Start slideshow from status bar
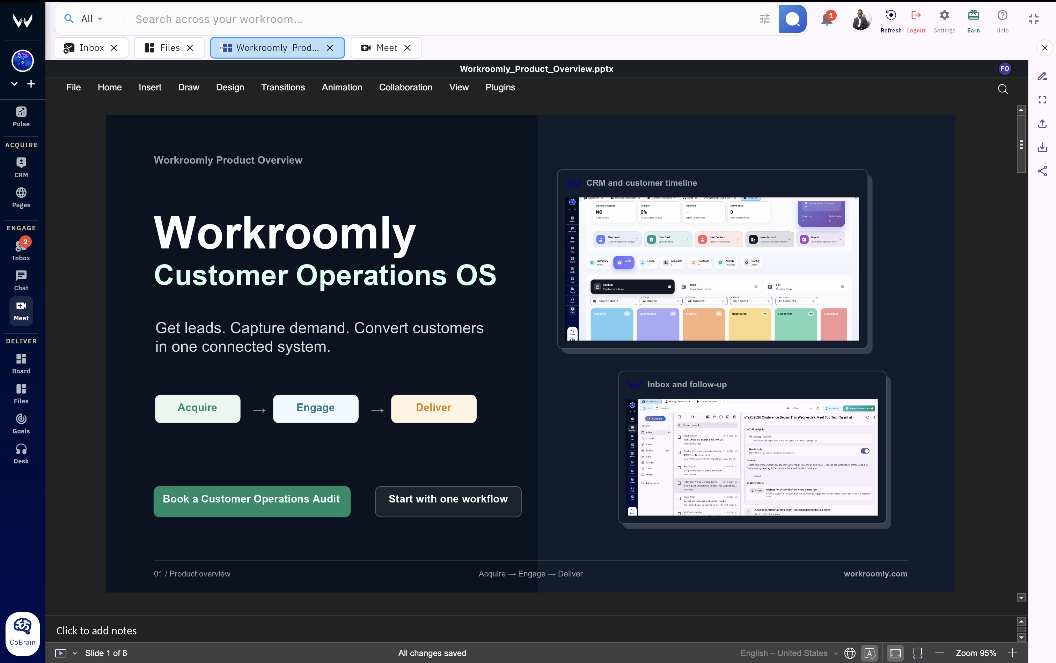The width and height of the screenshot is (1056, 663). (x=60, y=653)
